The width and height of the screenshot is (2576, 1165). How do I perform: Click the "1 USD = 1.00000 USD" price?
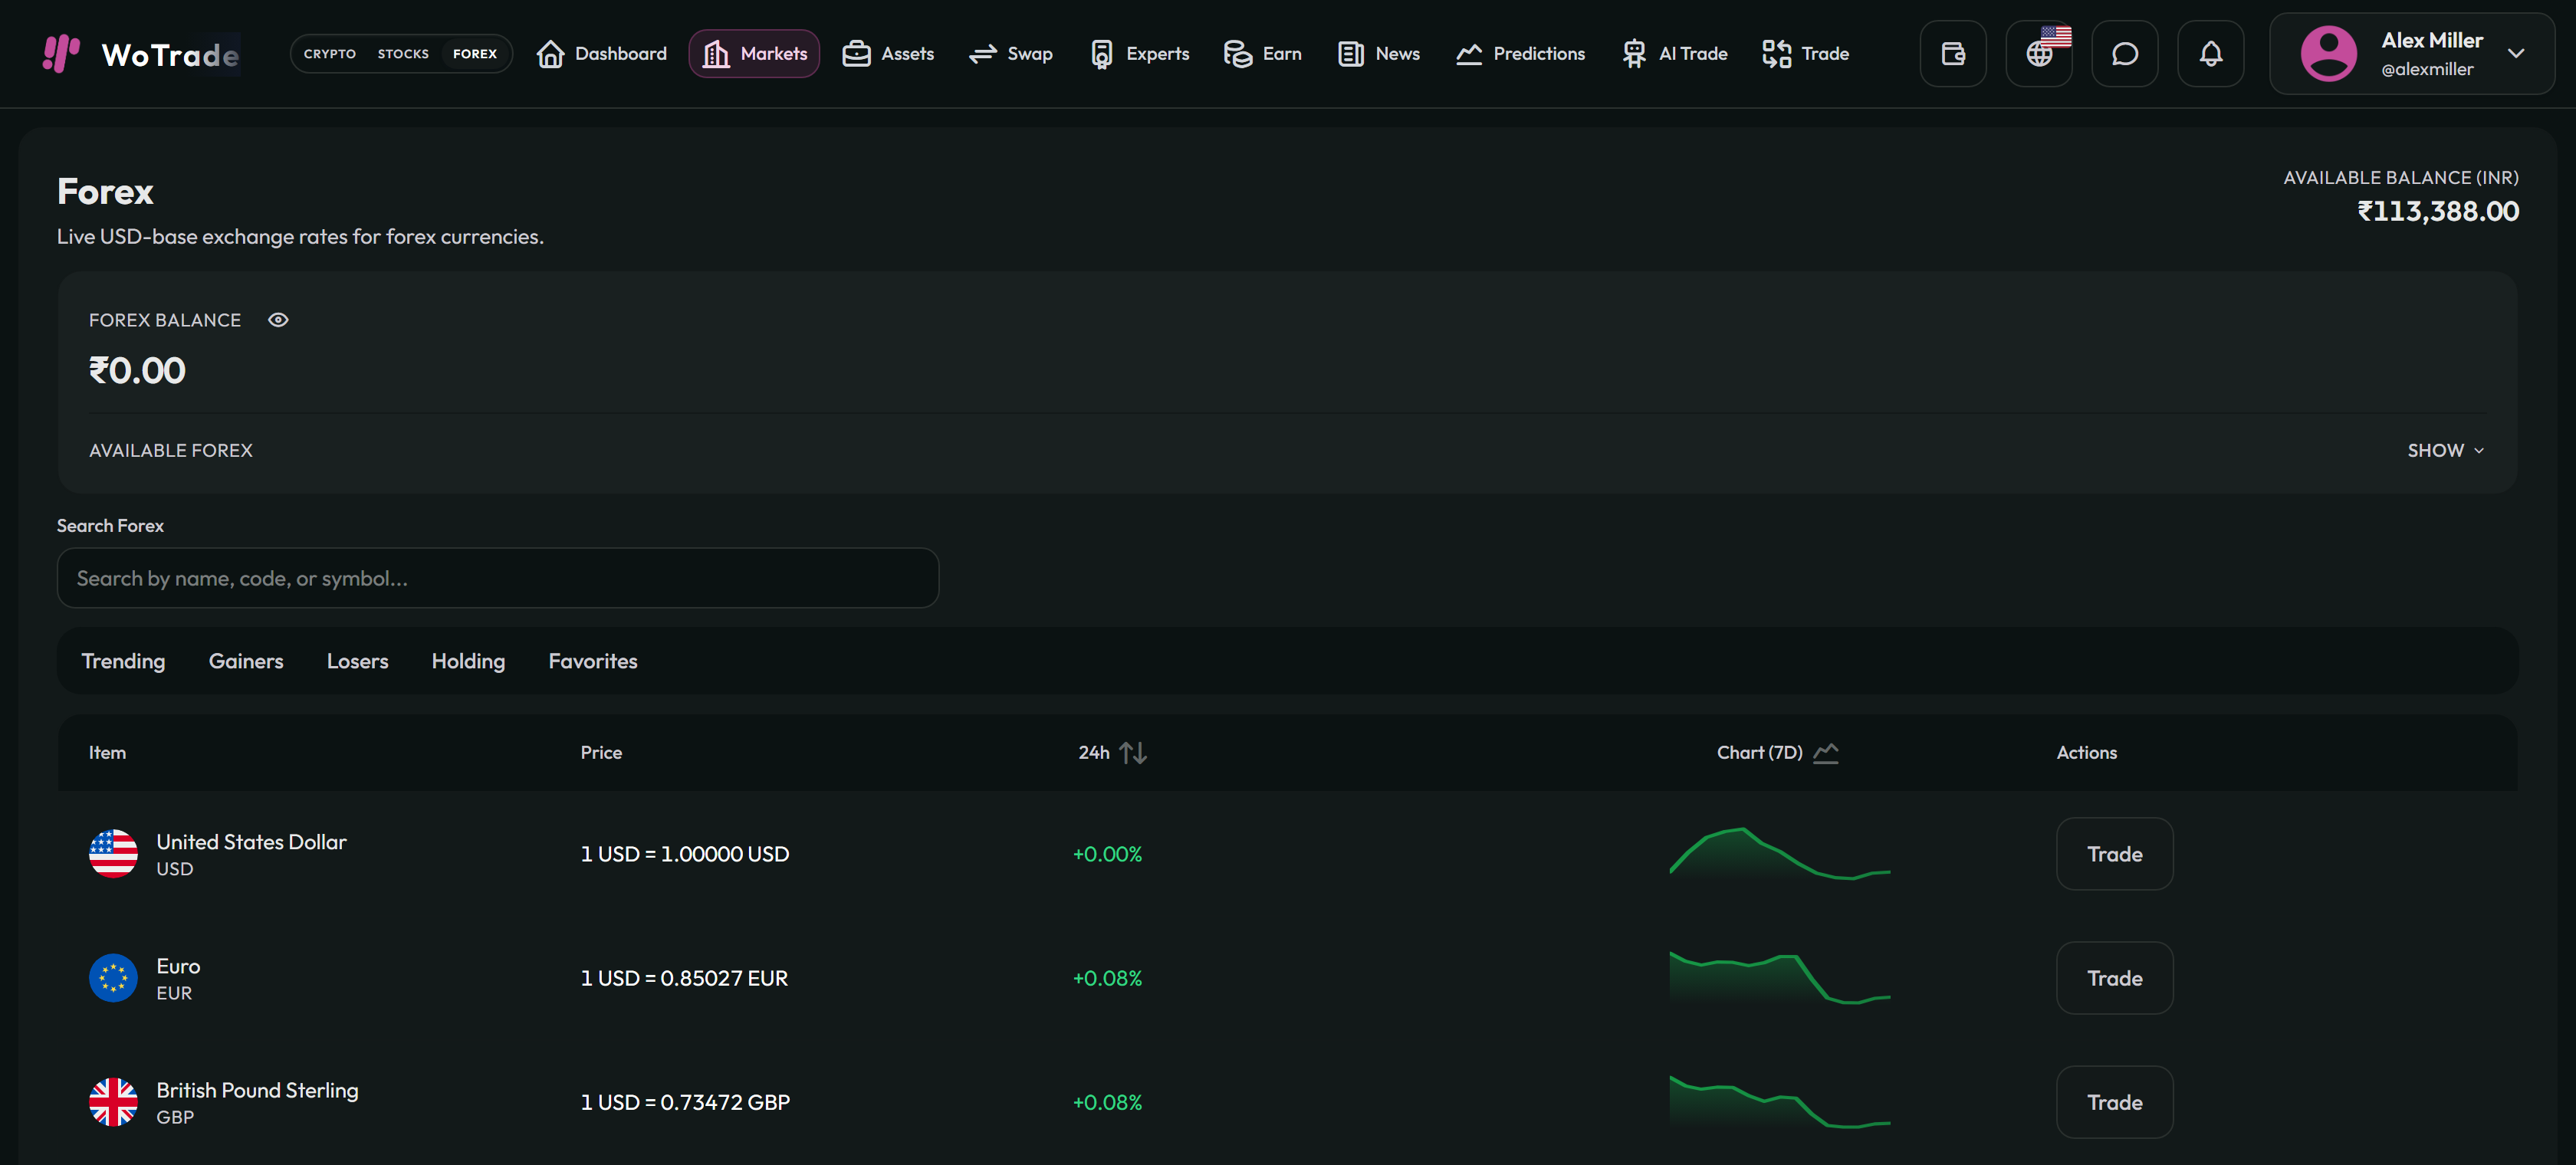685,854
